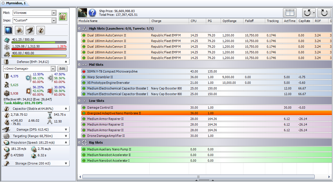Open the blue question mark help icon
This screenshot has height=182, width=333.
click(x=92, y=13)
